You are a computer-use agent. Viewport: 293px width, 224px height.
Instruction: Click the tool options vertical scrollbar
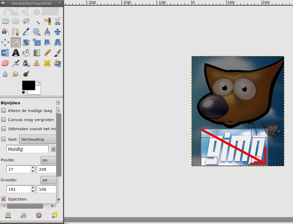(59, 145)
